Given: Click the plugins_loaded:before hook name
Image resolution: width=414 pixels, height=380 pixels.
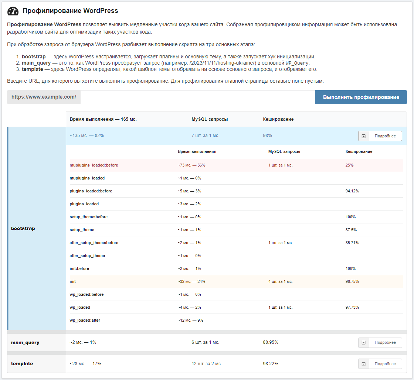Looking at the screenshot, I should point(91,191).
